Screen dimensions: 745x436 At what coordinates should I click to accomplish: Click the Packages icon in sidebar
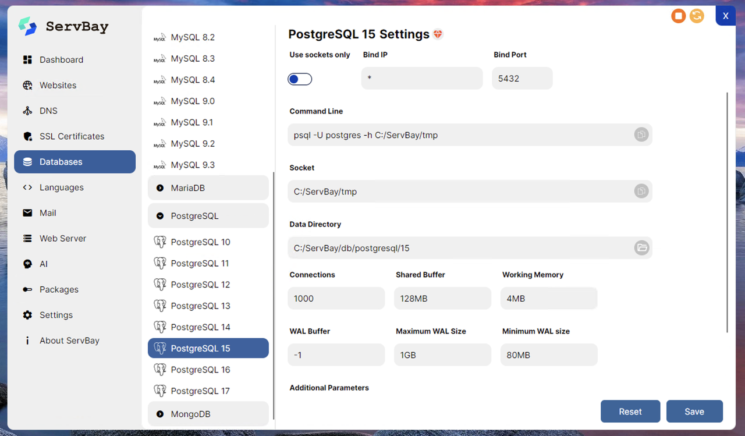click(x=27, y=289)
